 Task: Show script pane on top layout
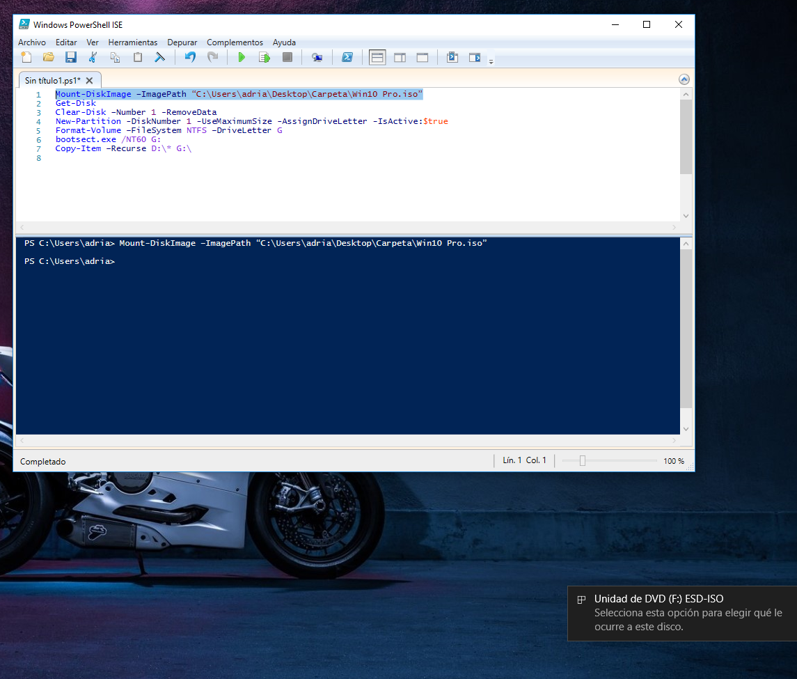[x=377, y=58]
